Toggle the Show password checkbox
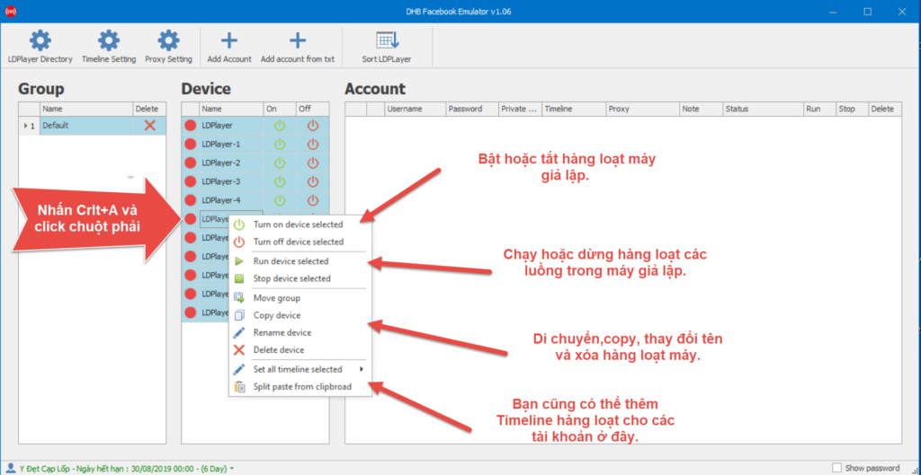Screen dimensions: 921x475 point(837,468)
